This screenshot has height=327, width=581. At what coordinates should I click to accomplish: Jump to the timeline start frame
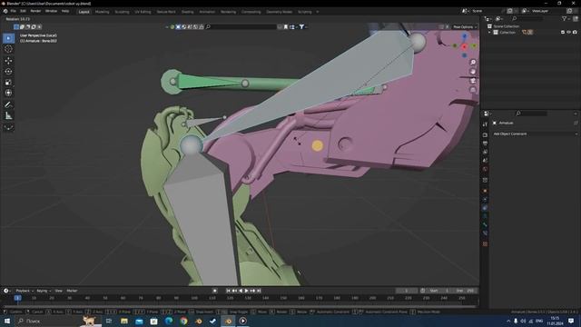tap(228, 291)
